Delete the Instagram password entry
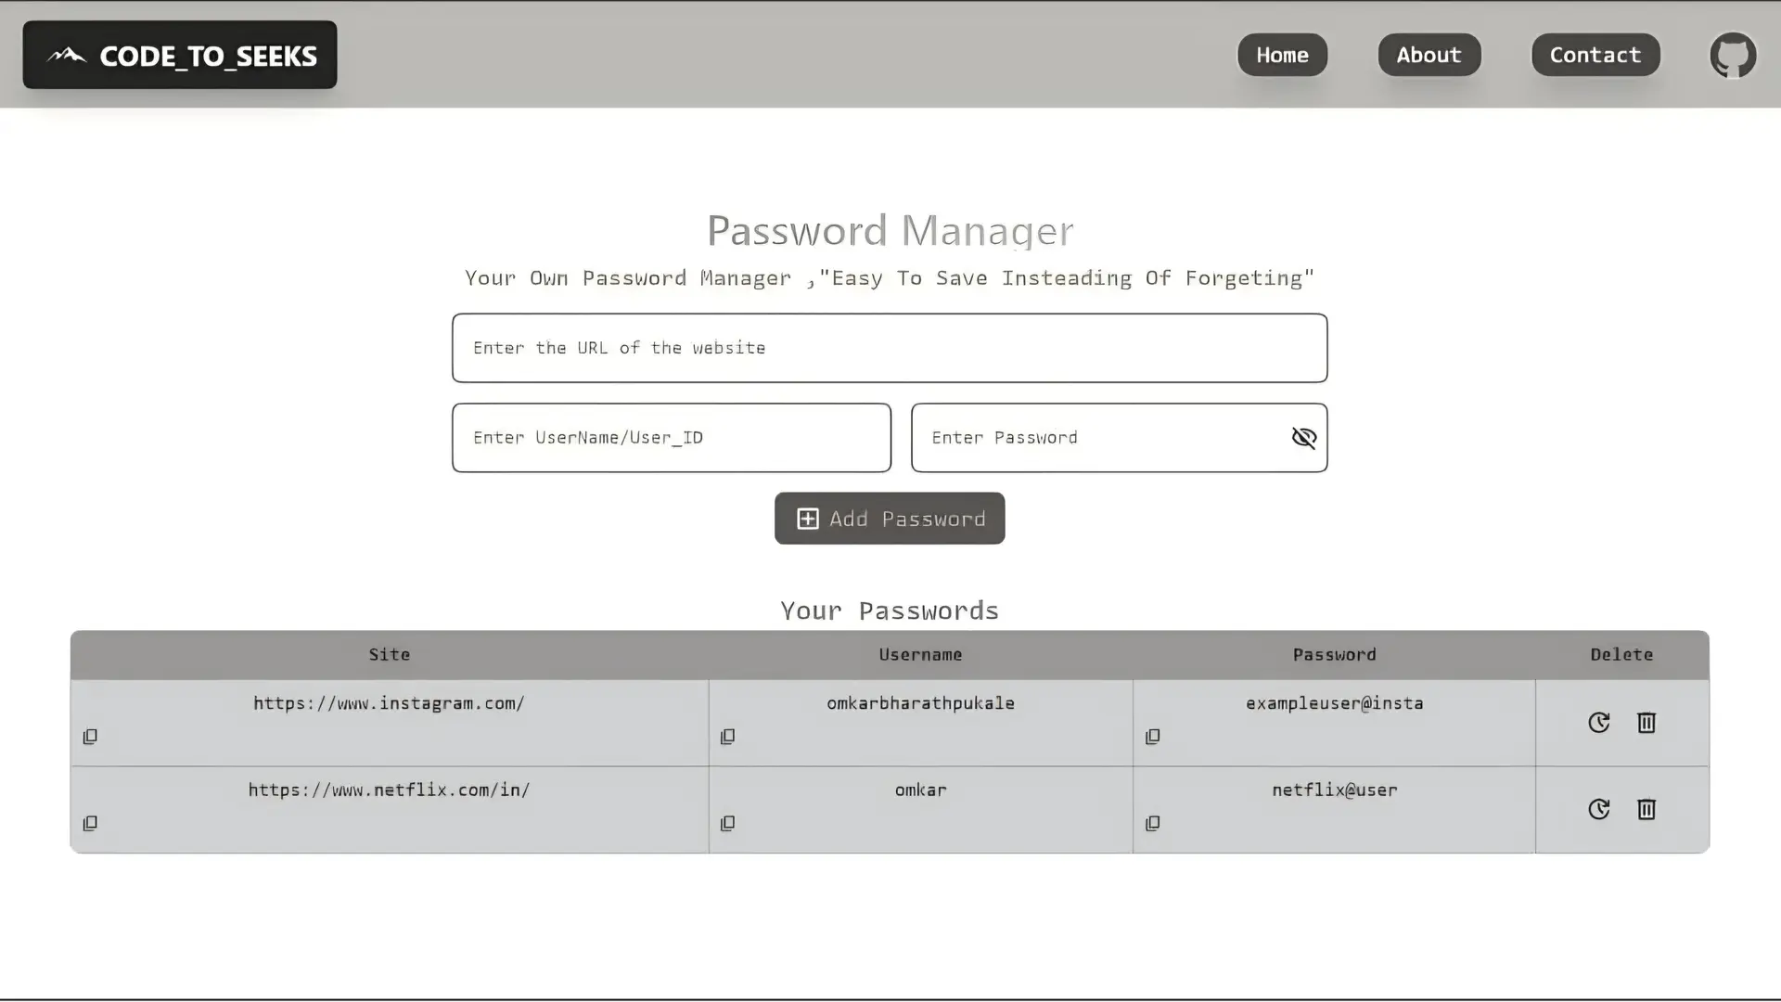1781x1002 pixels. coord(1646,722)
